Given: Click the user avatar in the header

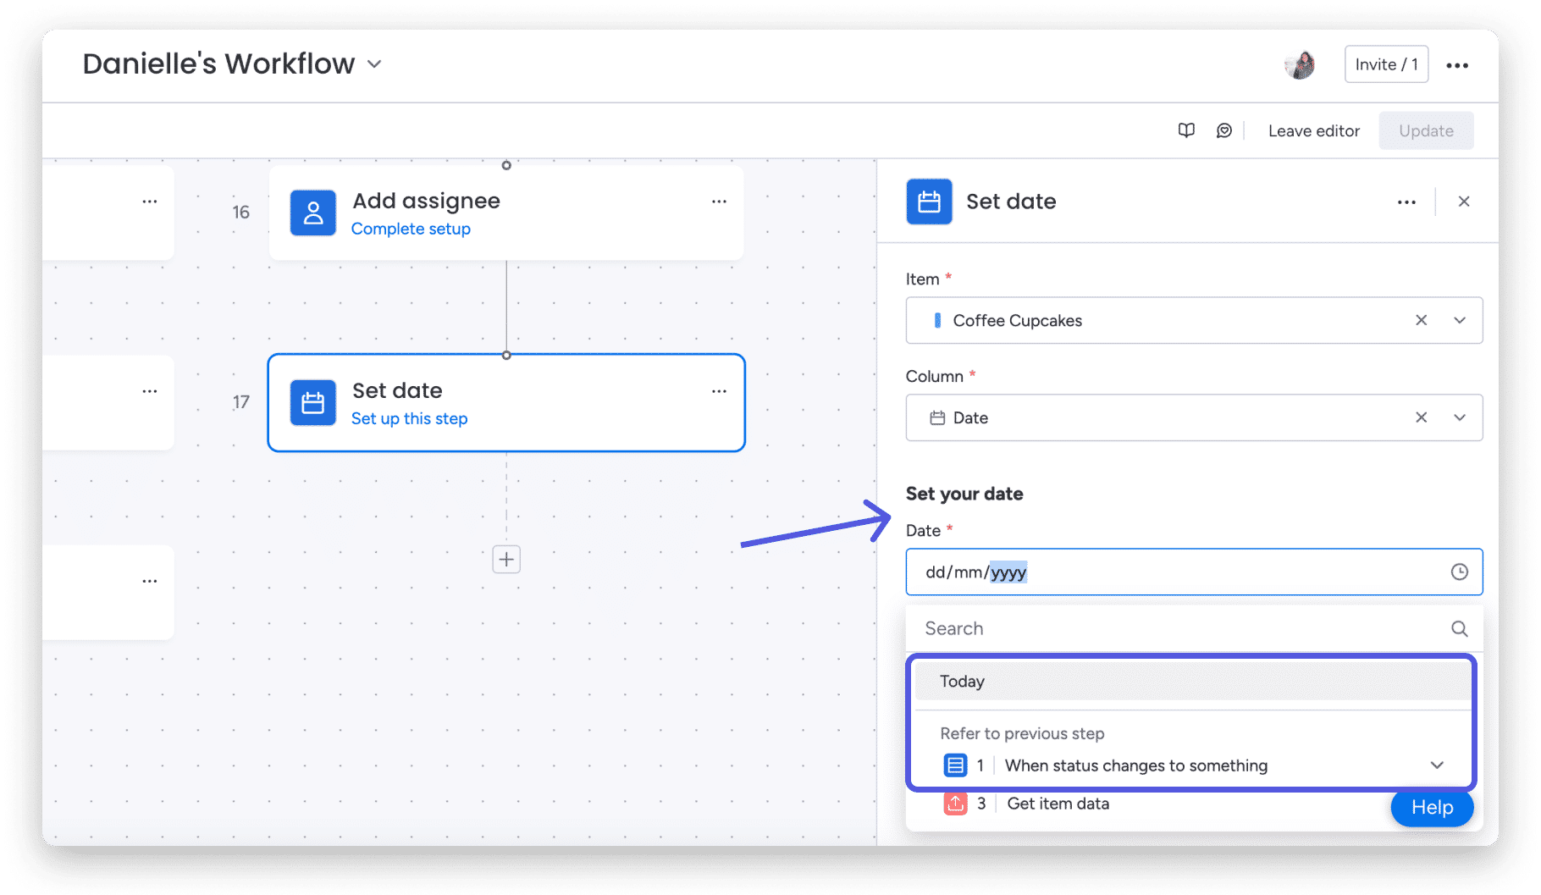Looking at the screenshot, I should click(1300, 64).
